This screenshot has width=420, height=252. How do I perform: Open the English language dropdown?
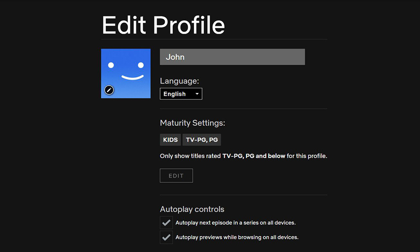[x=181, y=94]
